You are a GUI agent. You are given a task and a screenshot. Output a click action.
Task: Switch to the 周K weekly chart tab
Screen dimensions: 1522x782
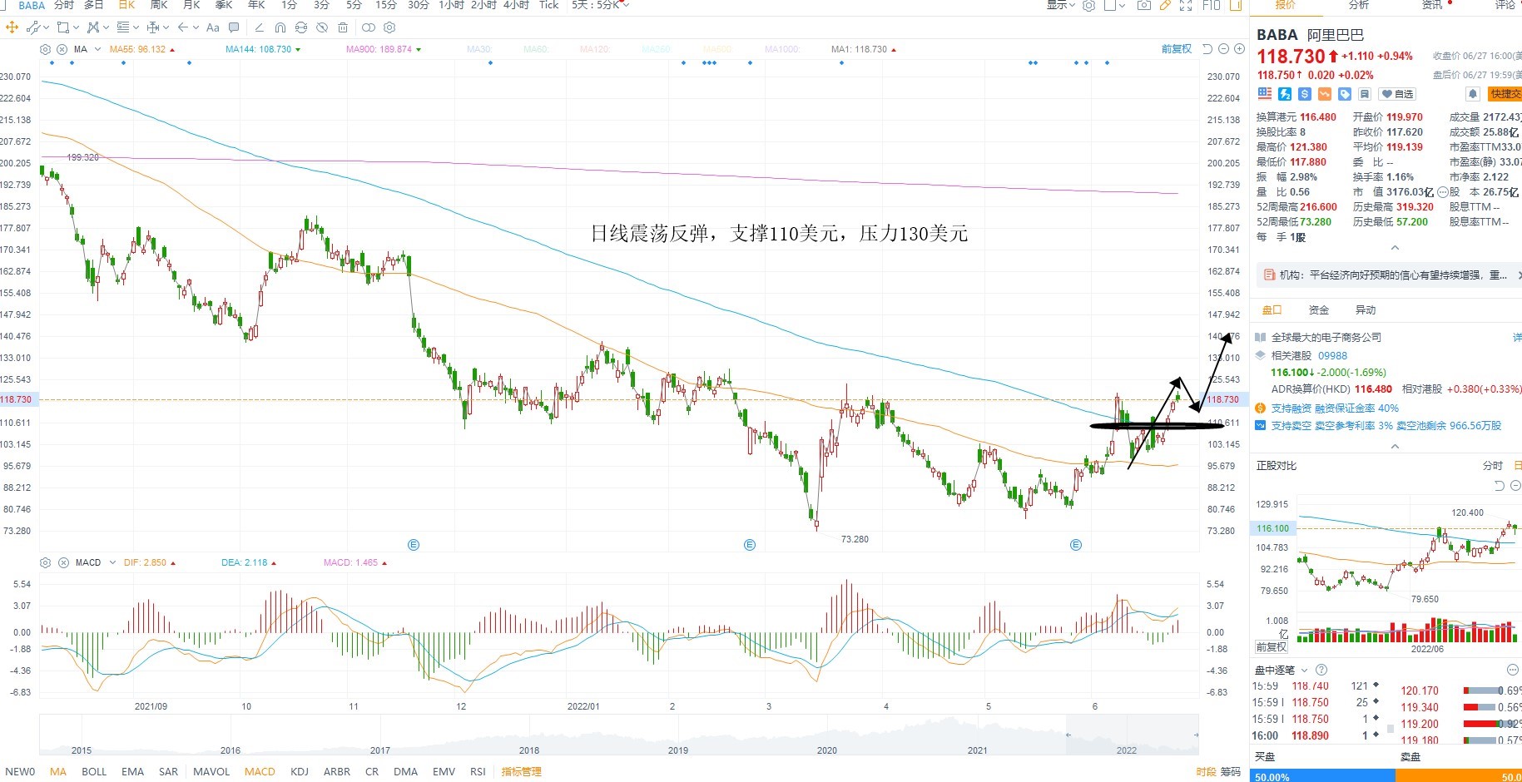coord(158,5)
